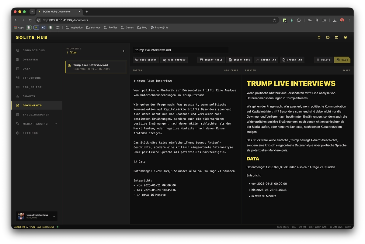Toggle Hide Preview
This screenshot has width=365, height=244.
(x=174, y=60)
